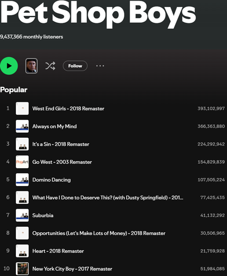The width and height of the screenshot is (227, 276).
Task: Select play count 51,984,085
Action: (212, 269)
